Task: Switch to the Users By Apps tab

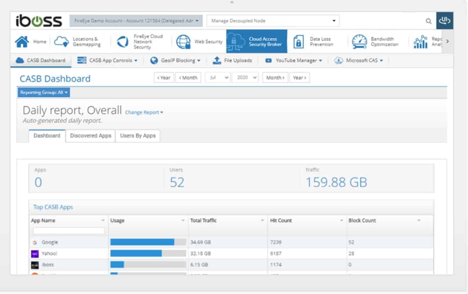Action: point(138,136)
